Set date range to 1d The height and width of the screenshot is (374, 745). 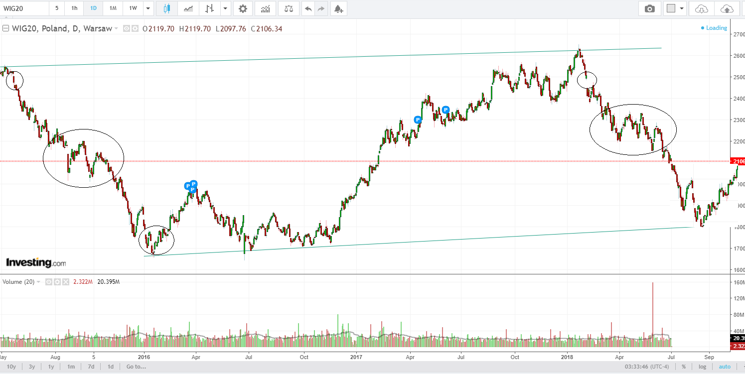[x=111, y=367]
